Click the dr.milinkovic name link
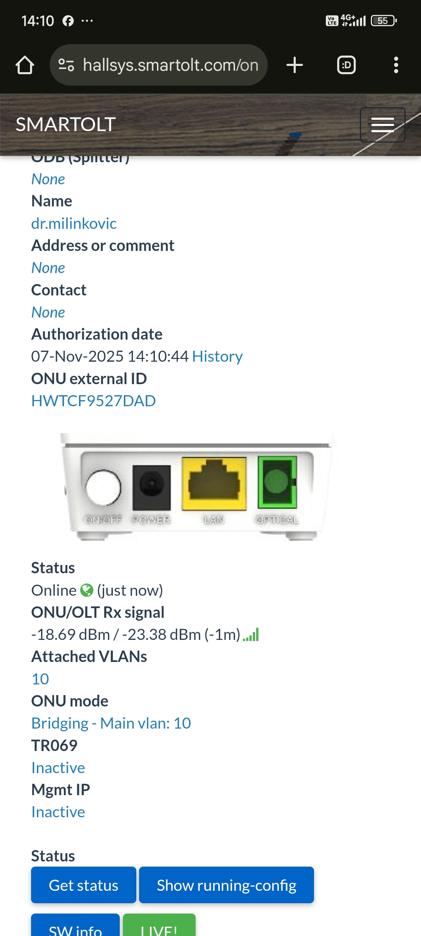421x936 pixels. pyautogui.click(x=74, y=223)
